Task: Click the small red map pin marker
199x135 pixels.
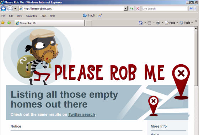Action: pyautogui.click(x=154, y=106)
